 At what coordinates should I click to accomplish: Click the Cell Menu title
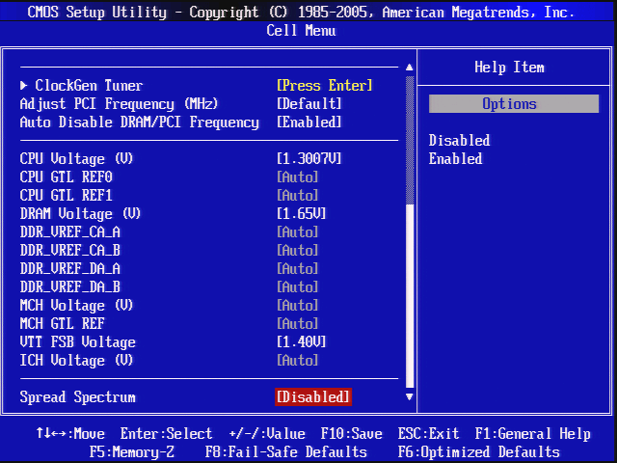point(301,31)
